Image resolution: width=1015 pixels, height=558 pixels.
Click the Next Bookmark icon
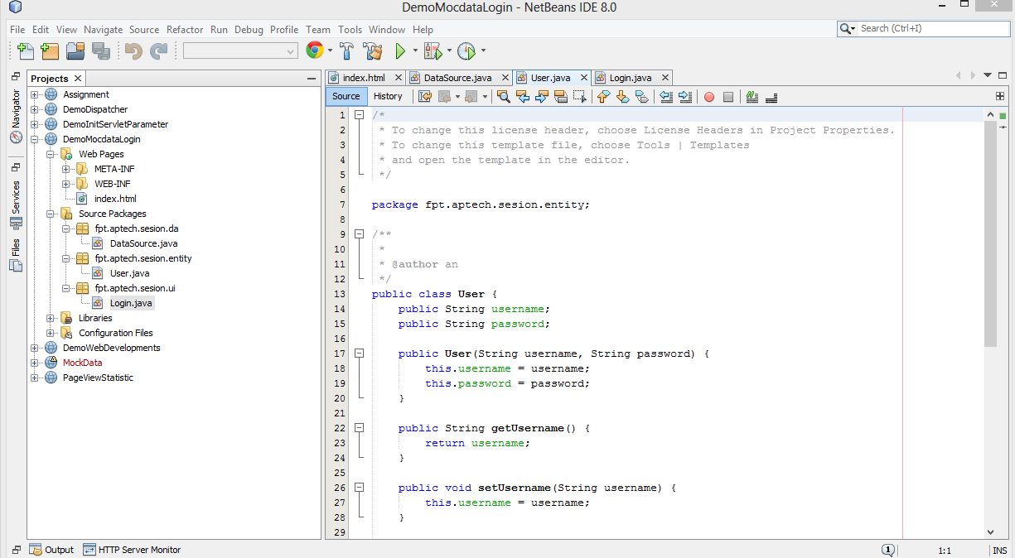pos(622,97)
